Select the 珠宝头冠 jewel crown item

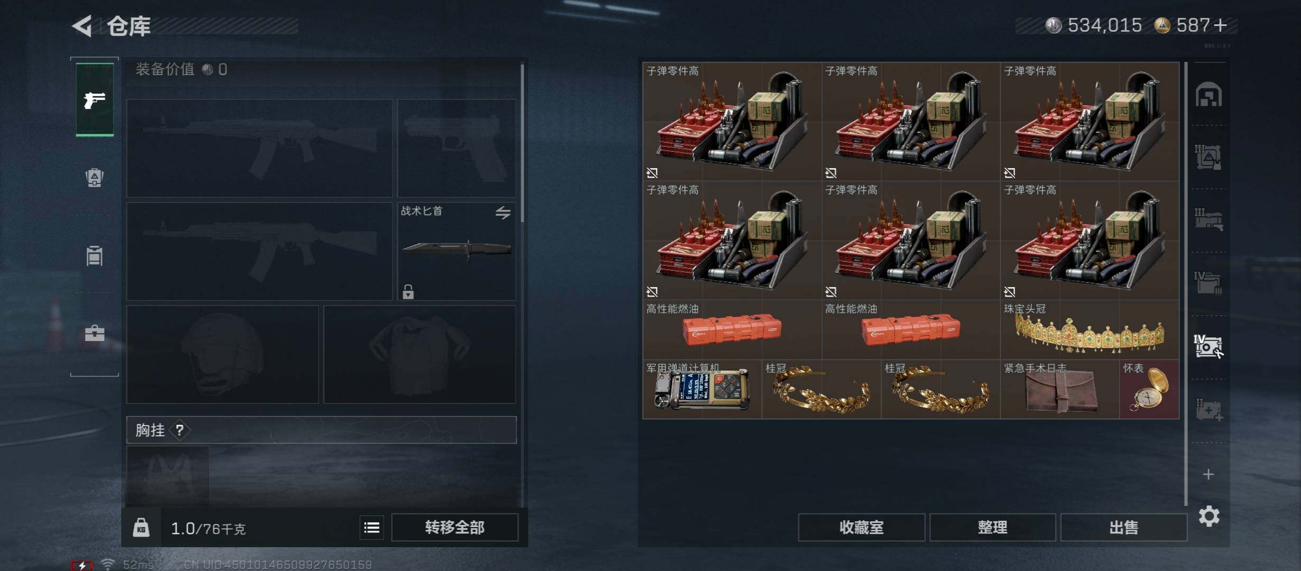click(1089, 330)
